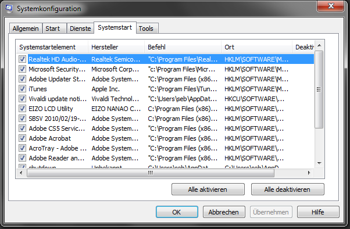Open the Start tab

[55, 28]
